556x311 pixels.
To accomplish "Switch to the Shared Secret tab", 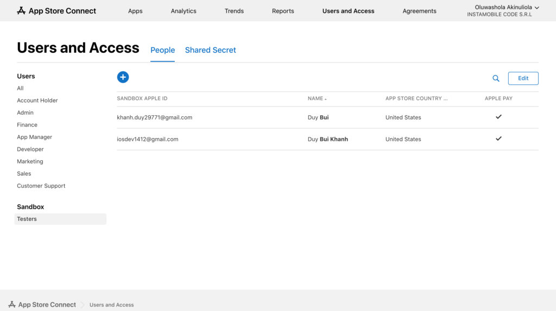I will 210,50.
